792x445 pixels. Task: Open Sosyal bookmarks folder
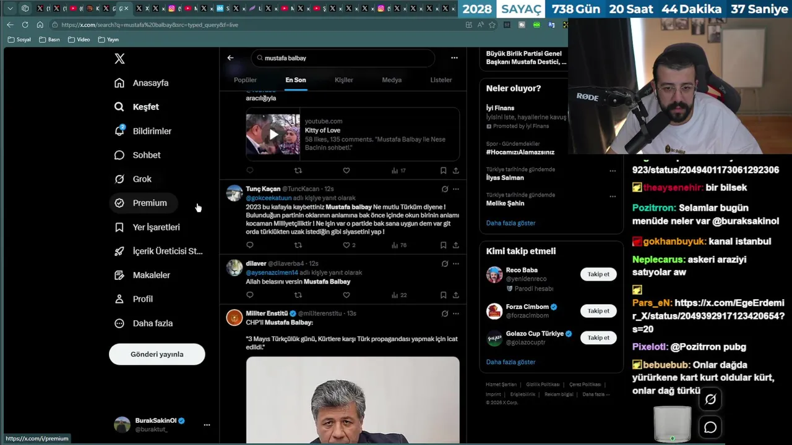tap(19, 40)
